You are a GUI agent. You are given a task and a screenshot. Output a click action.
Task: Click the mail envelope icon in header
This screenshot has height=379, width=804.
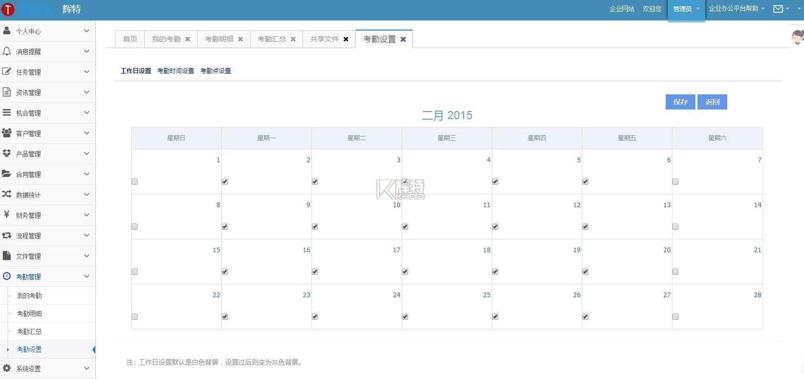[x=778, y=9]
